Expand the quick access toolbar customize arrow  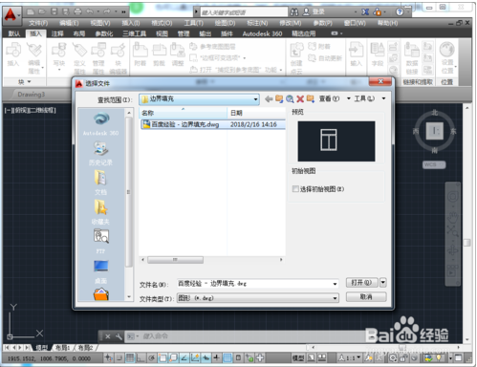[123, 12]
